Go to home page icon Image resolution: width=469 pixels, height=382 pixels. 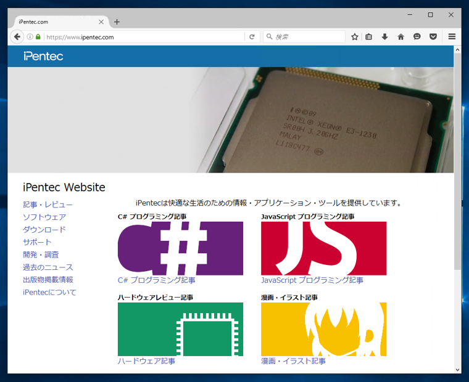coord(401,37)
